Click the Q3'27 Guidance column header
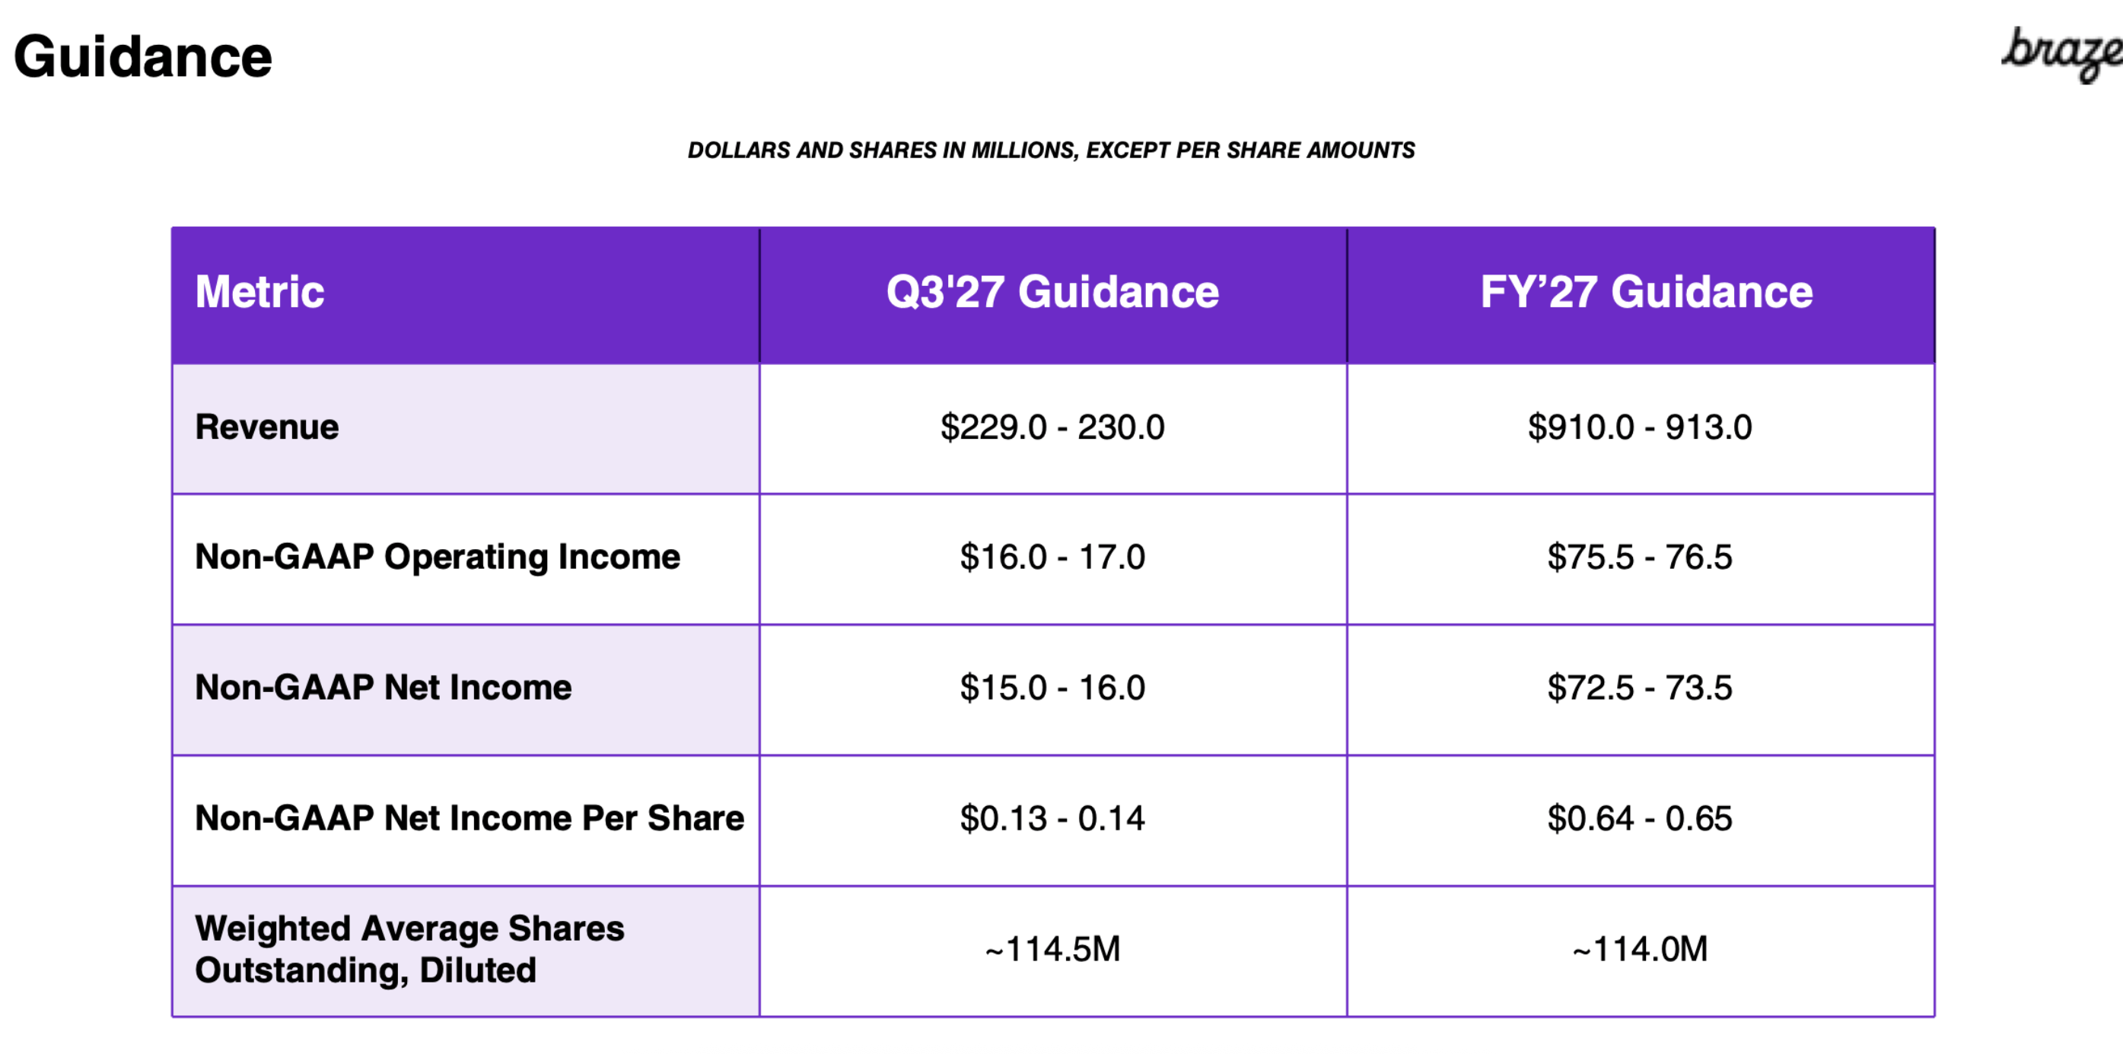2123x1054 pixels. click(1052, 292)
